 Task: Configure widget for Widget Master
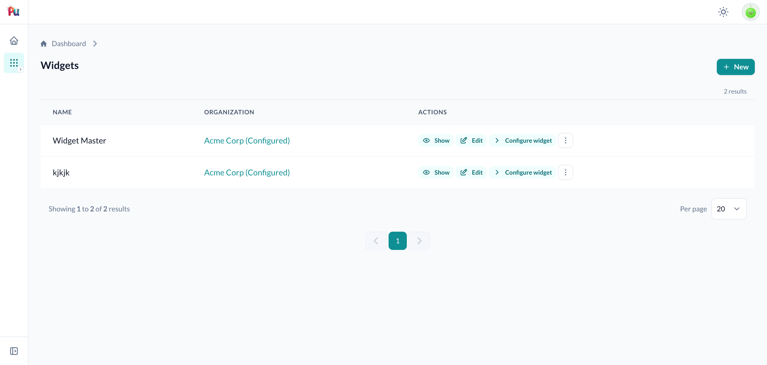tap(522, 140)
